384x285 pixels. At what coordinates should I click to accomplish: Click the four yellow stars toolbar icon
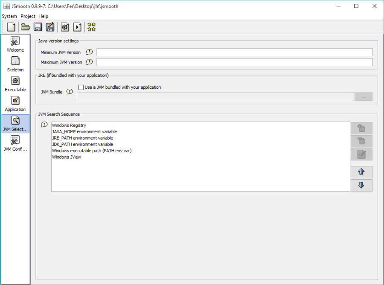tap(91, 27)
